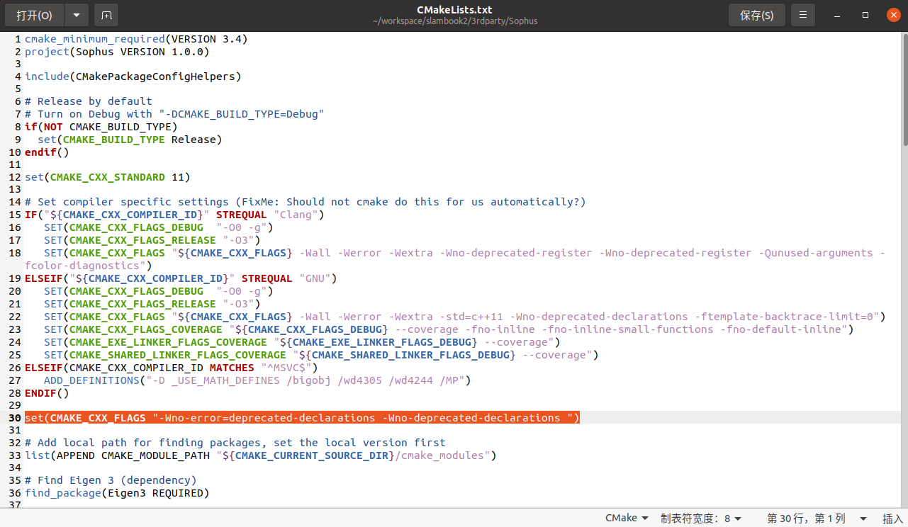Click set(CMAKE_CXX_STANDARD 11) line
The height and width of the screenshot is (527, 908).
tap(108, 176)
